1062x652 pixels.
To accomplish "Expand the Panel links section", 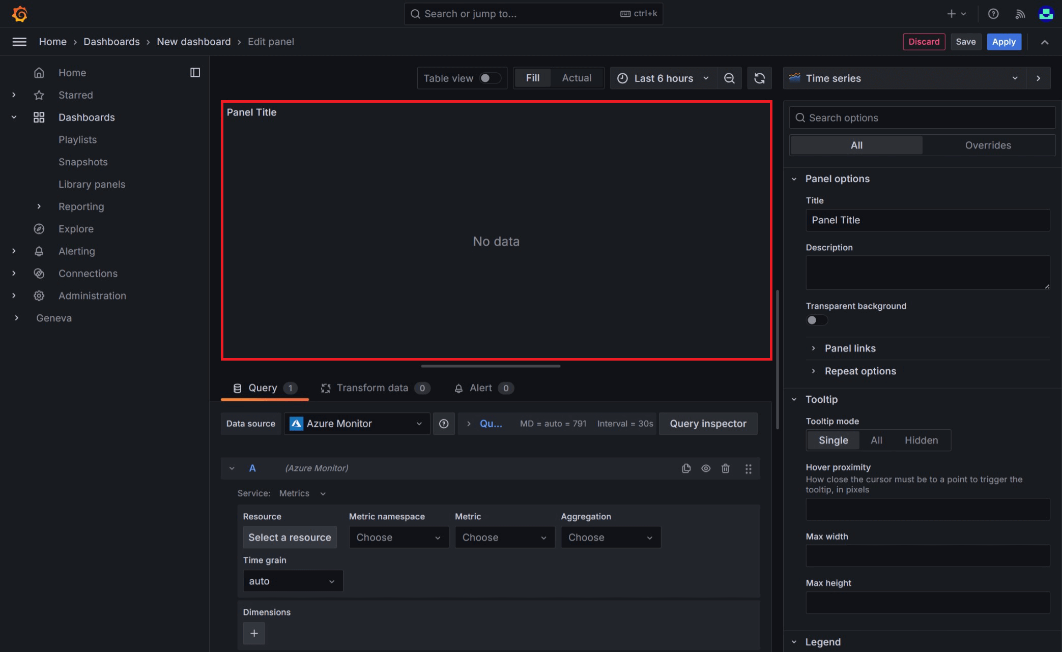I will coord(850,348).
